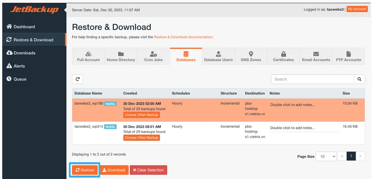Open the Queue sidebar item
The image size is (372, 179).
20,79
